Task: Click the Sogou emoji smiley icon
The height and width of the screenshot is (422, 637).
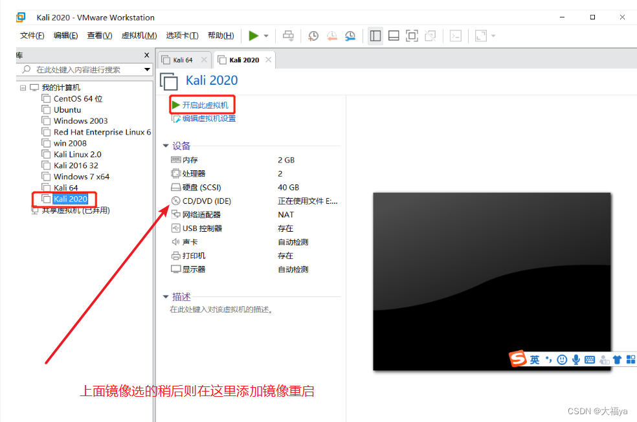Action: coord(562,359)
